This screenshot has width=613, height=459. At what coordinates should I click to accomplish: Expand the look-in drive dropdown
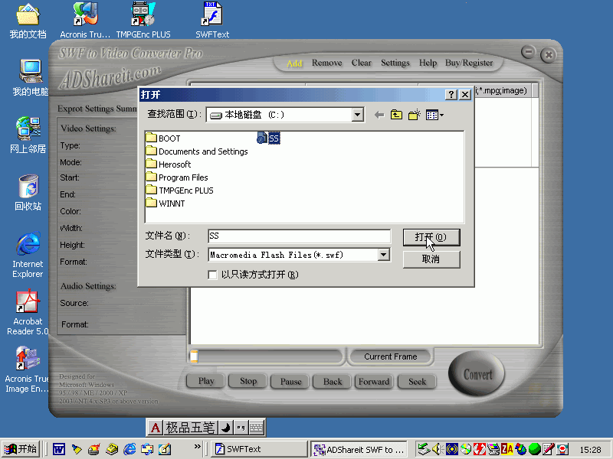357,115
